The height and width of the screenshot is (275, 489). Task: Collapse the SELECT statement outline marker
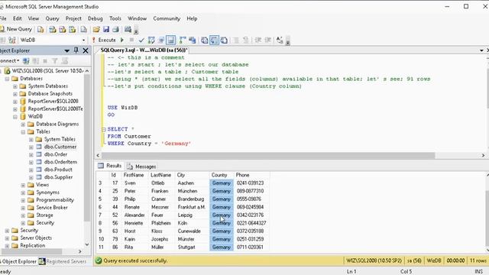click(x=104, y=129)
